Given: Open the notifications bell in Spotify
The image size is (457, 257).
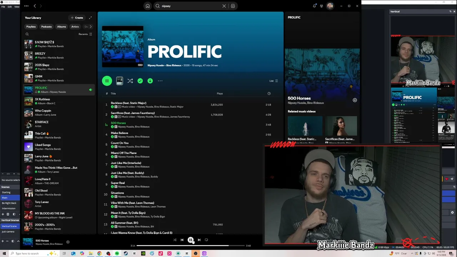Looking at the screenshot, I should tap(315, 6).
